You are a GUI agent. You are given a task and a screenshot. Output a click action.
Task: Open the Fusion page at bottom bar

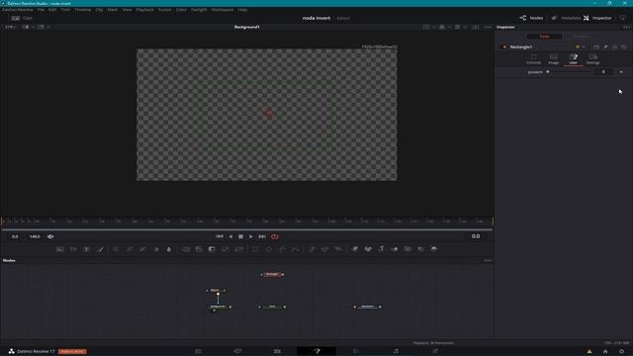click(x=316, y=351)
